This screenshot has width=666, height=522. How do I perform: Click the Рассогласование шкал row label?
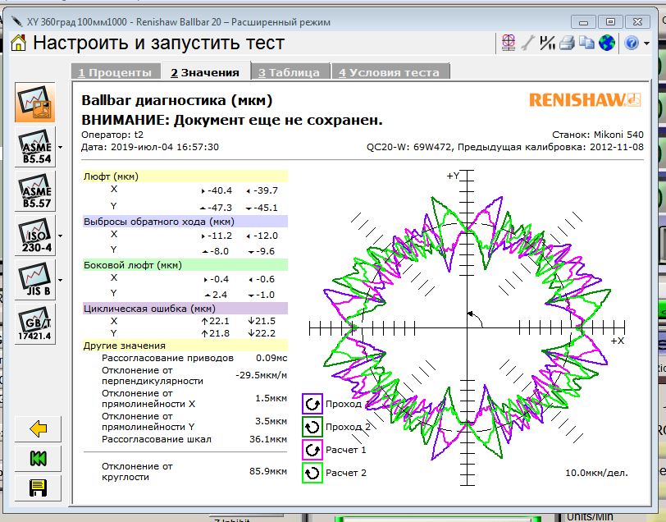pos(157,439)
